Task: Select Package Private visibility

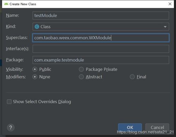Action: tap(81, 69)
